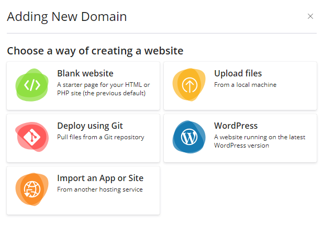Click the blue WordPress logo icon

pos(189,138)
